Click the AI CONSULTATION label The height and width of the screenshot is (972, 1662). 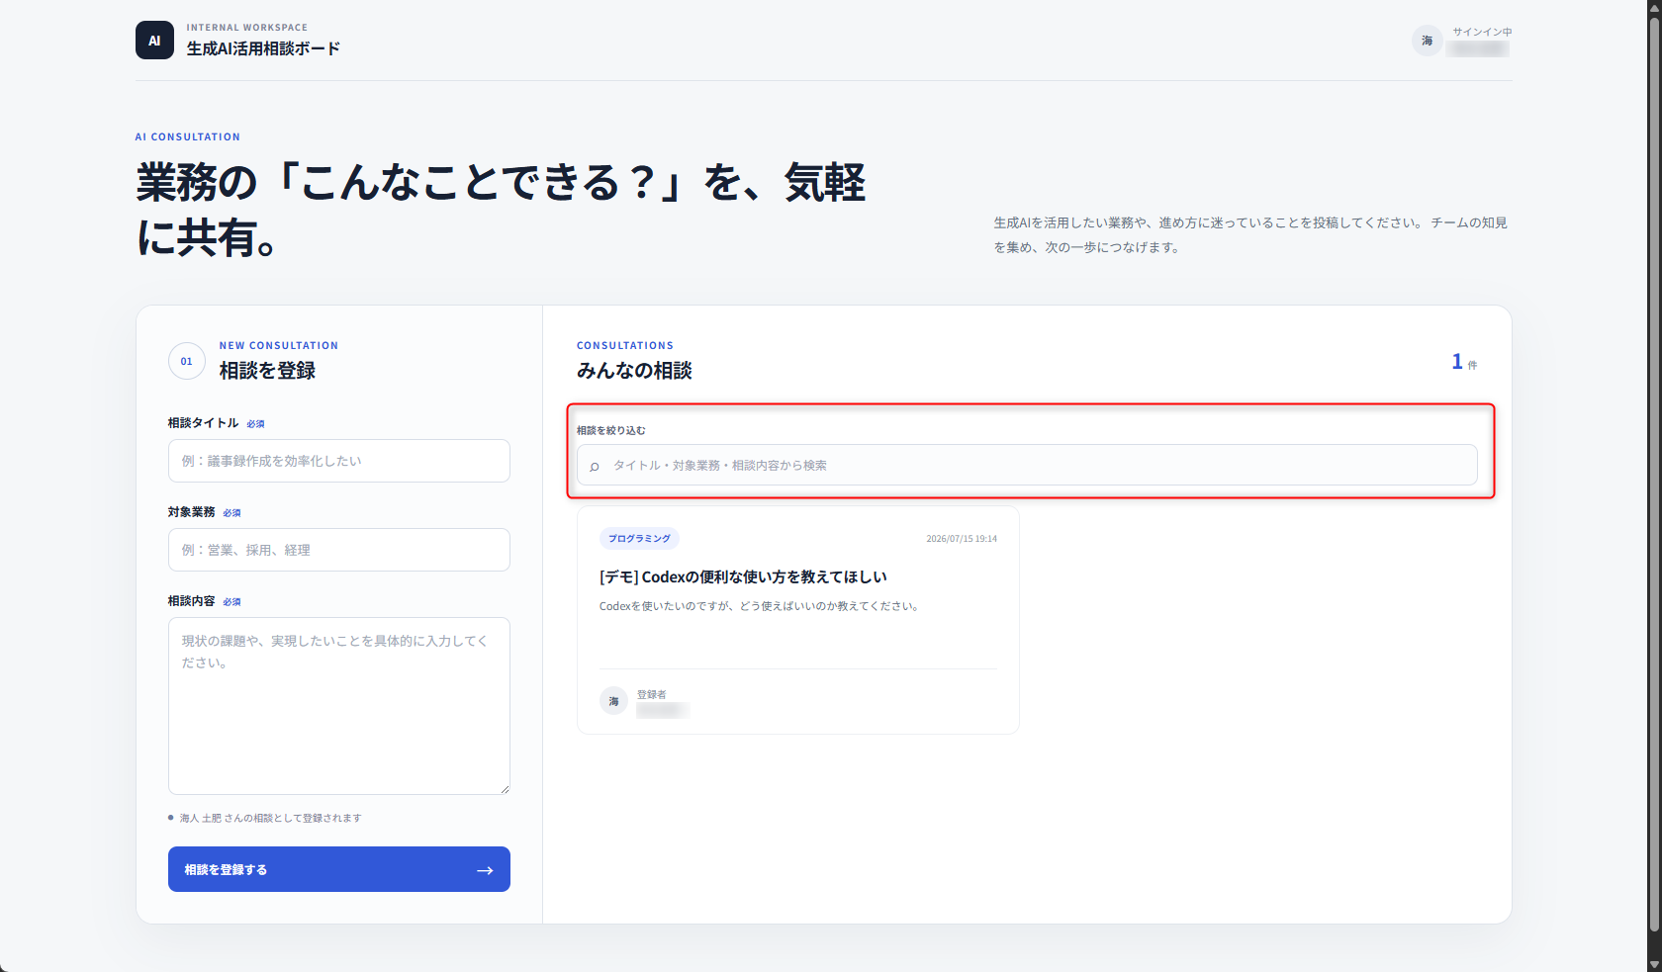[x=188, y=136]
